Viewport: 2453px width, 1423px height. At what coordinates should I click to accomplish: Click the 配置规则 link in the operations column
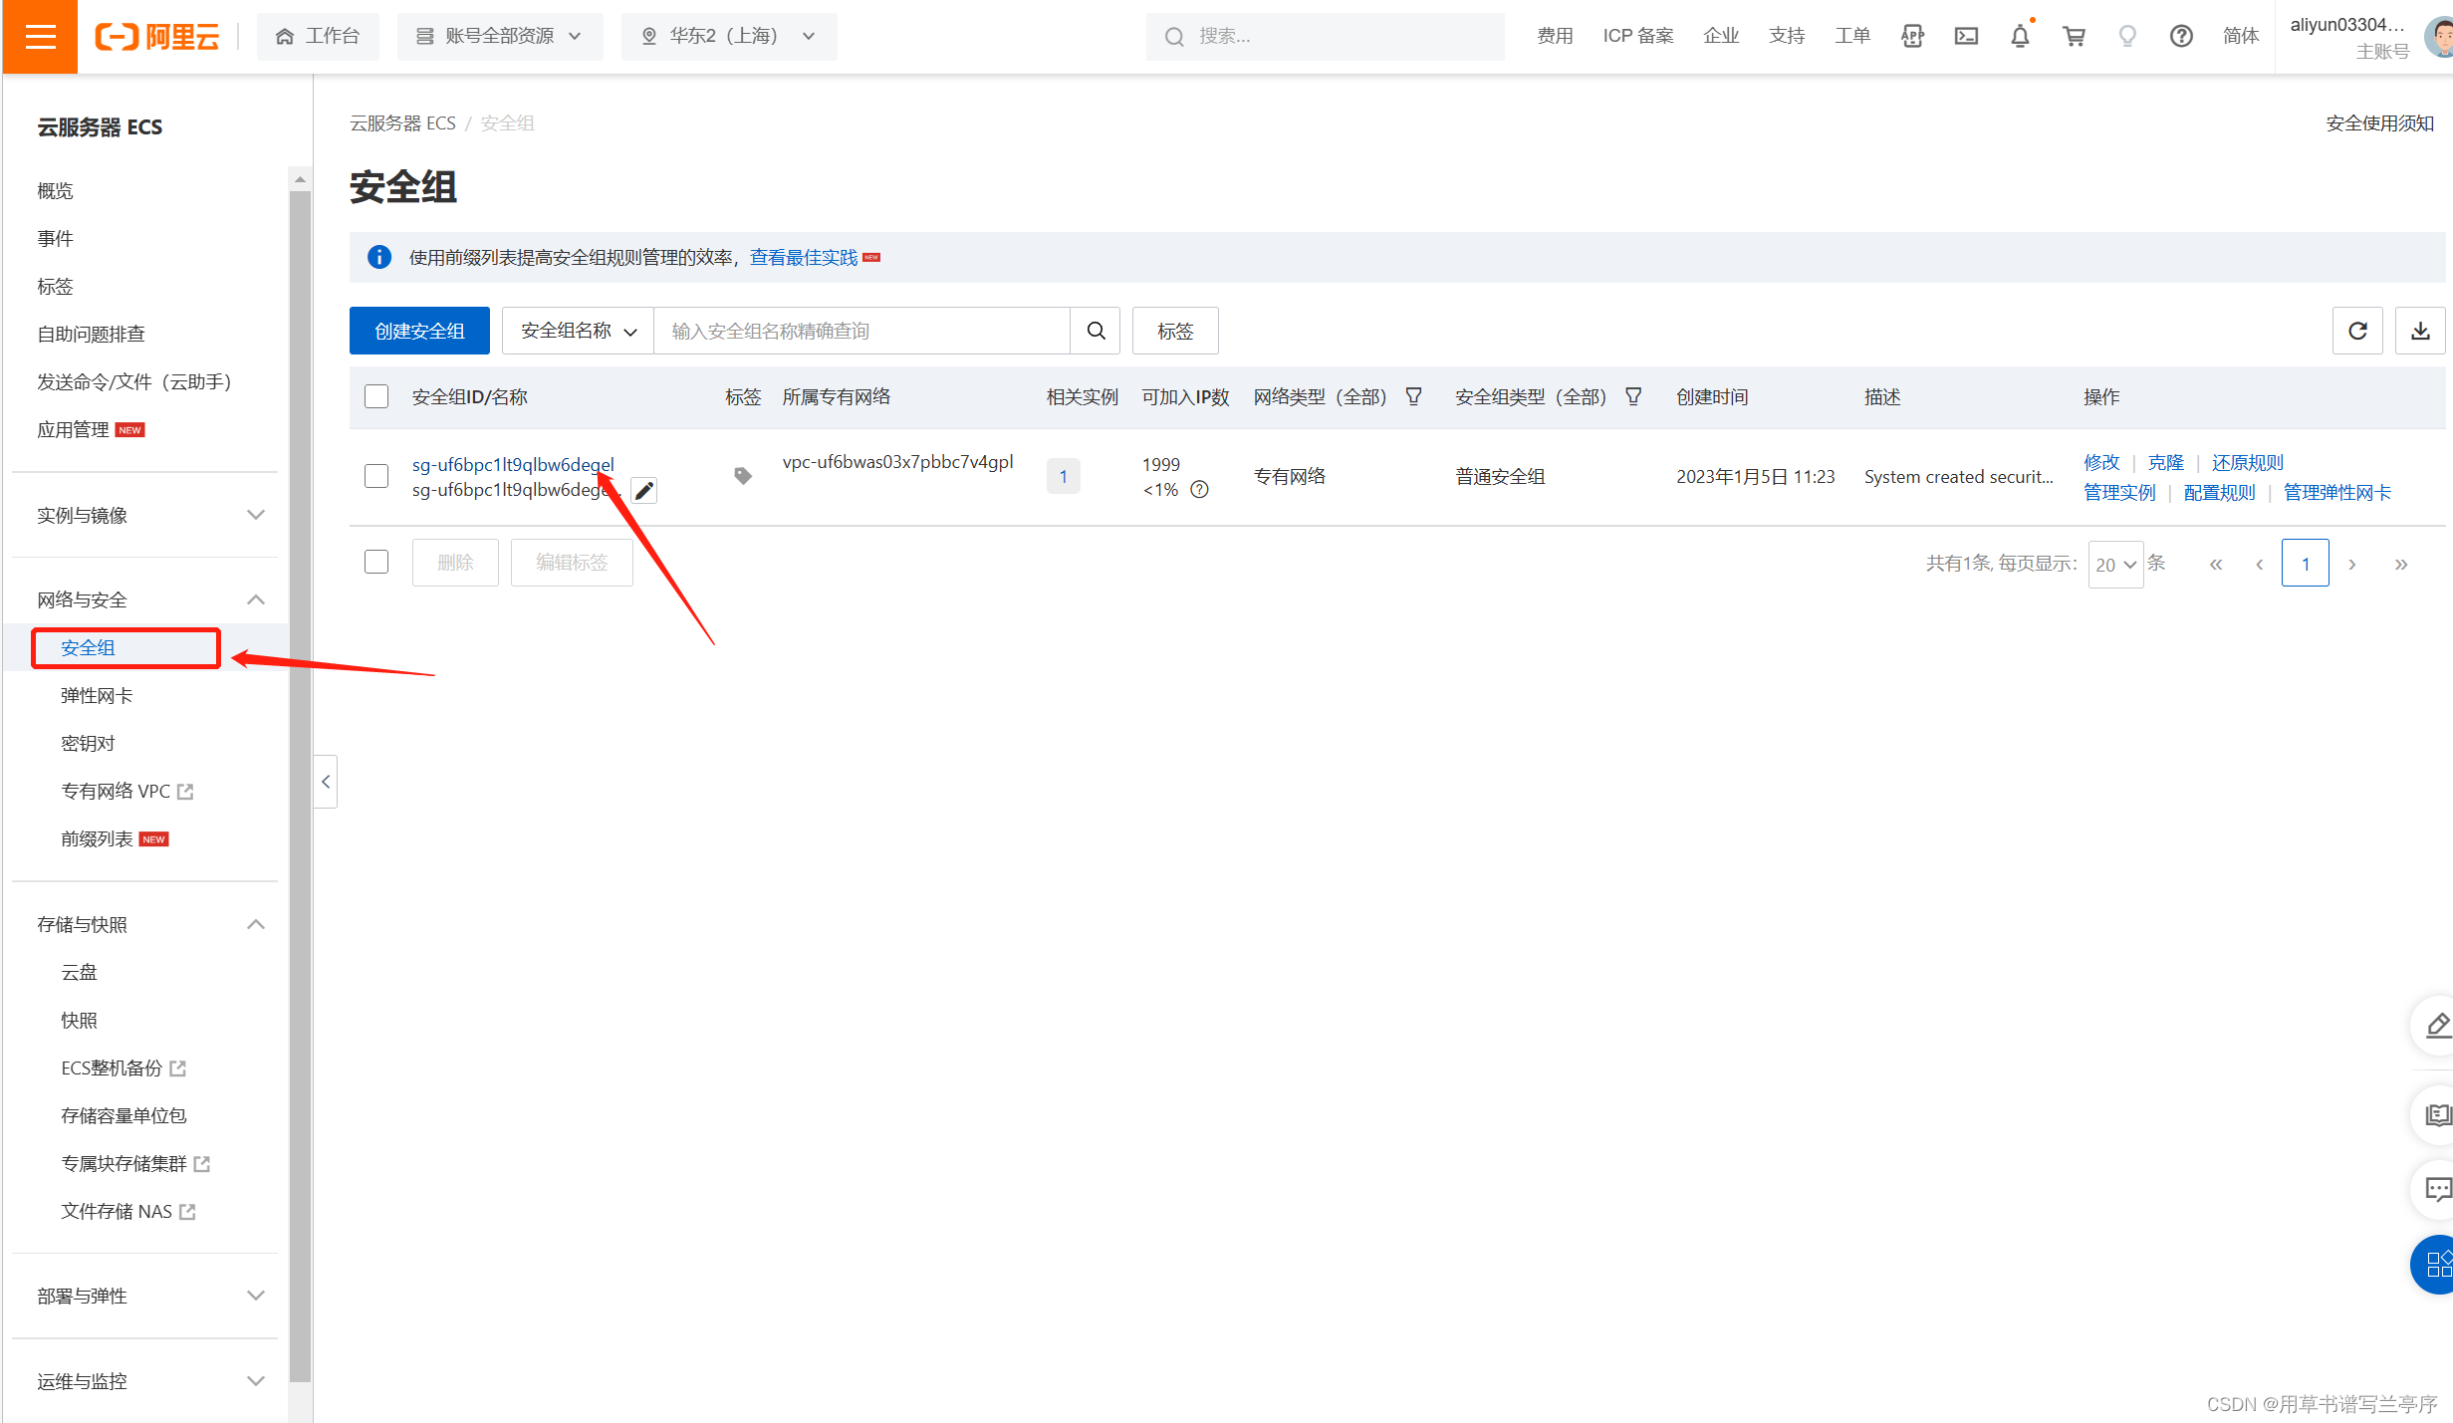coord(2218,492)
